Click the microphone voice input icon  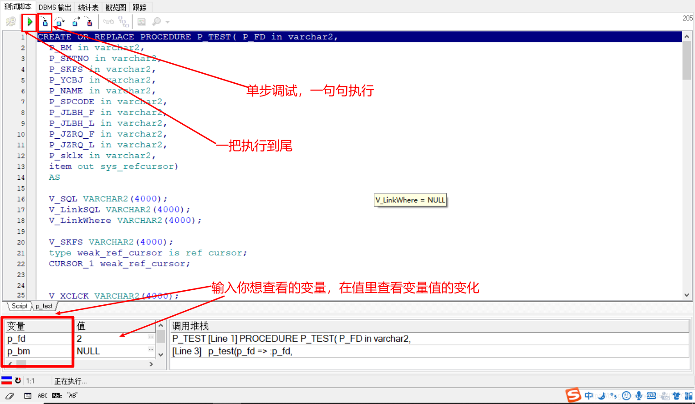(x=639, y=396)
